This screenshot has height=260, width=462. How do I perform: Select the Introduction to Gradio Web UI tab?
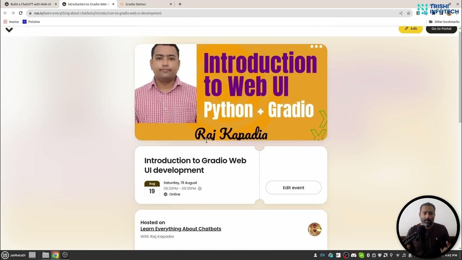coord(88,4)
